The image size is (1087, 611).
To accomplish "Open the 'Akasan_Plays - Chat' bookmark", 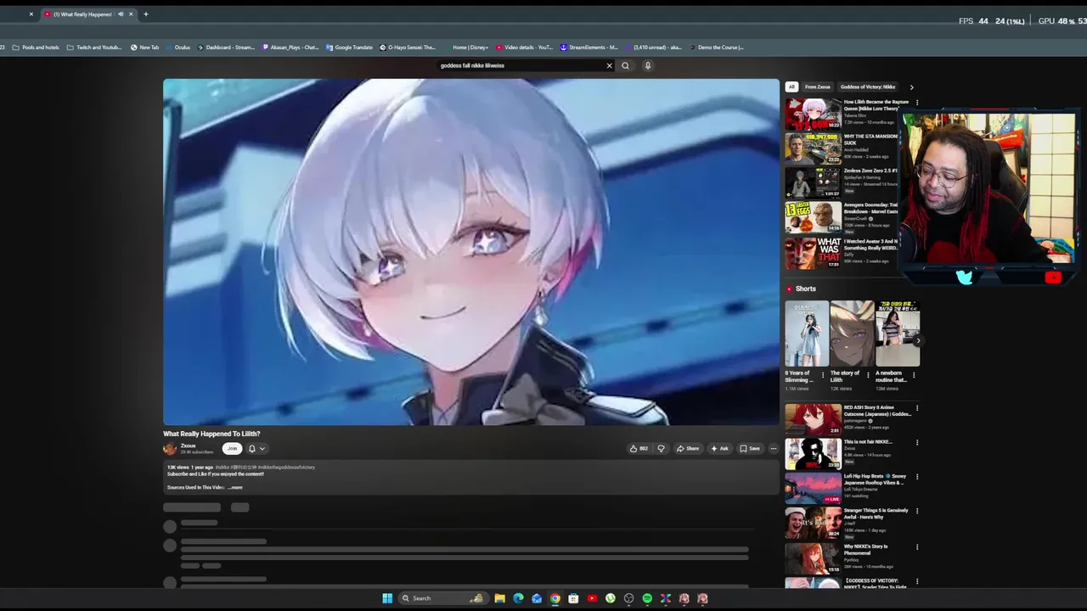I will tap(290, 48).
